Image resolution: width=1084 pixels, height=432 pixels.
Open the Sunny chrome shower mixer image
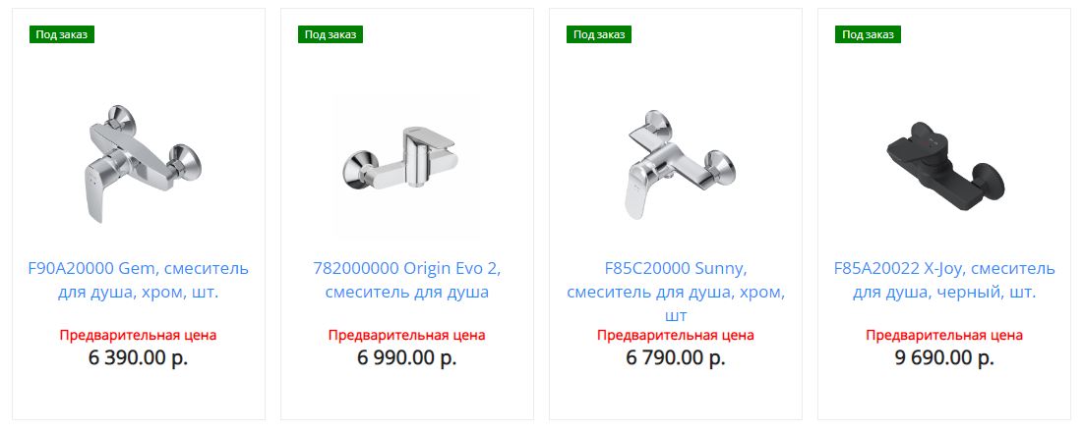pos(676,164)
